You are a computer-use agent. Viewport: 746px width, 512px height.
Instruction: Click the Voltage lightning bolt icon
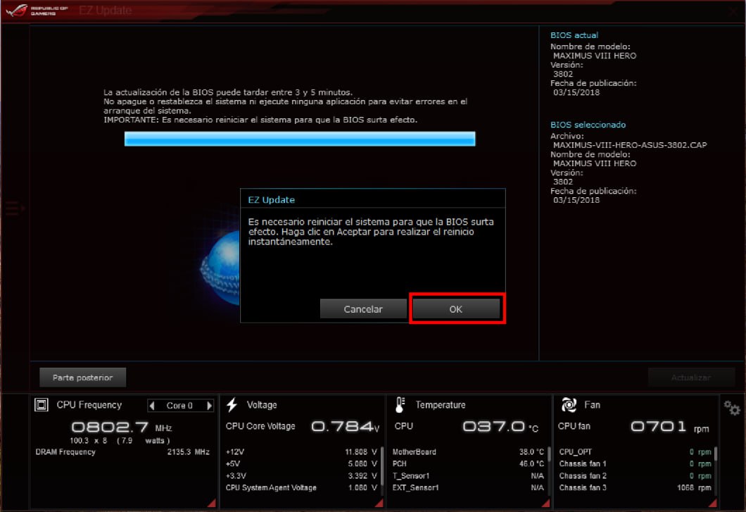232,405
